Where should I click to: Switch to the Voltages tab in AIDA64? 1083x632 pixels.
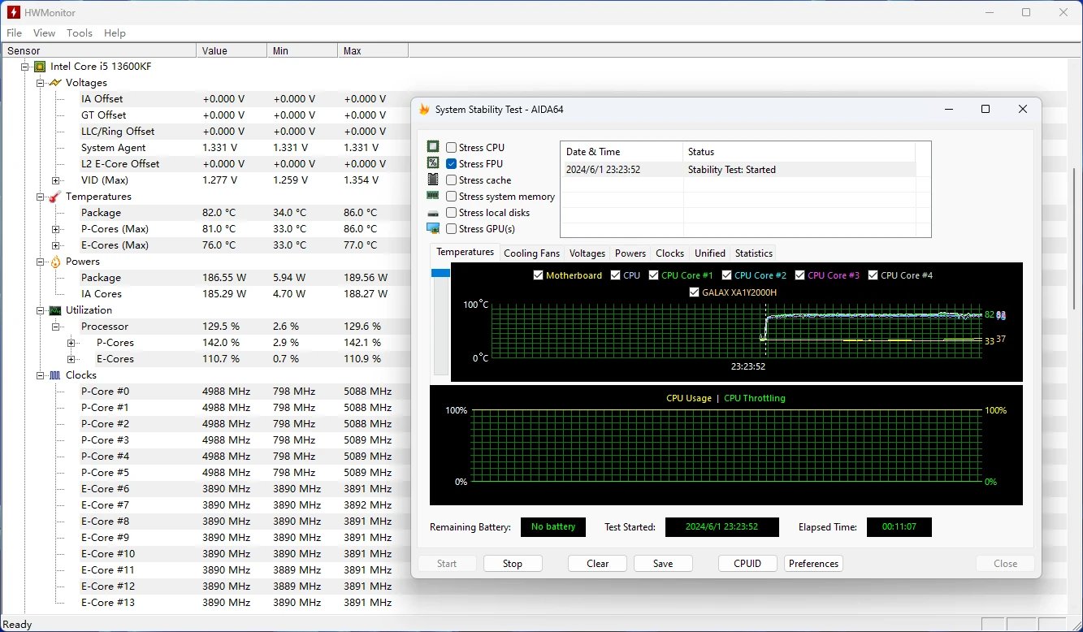click(587, 253)
